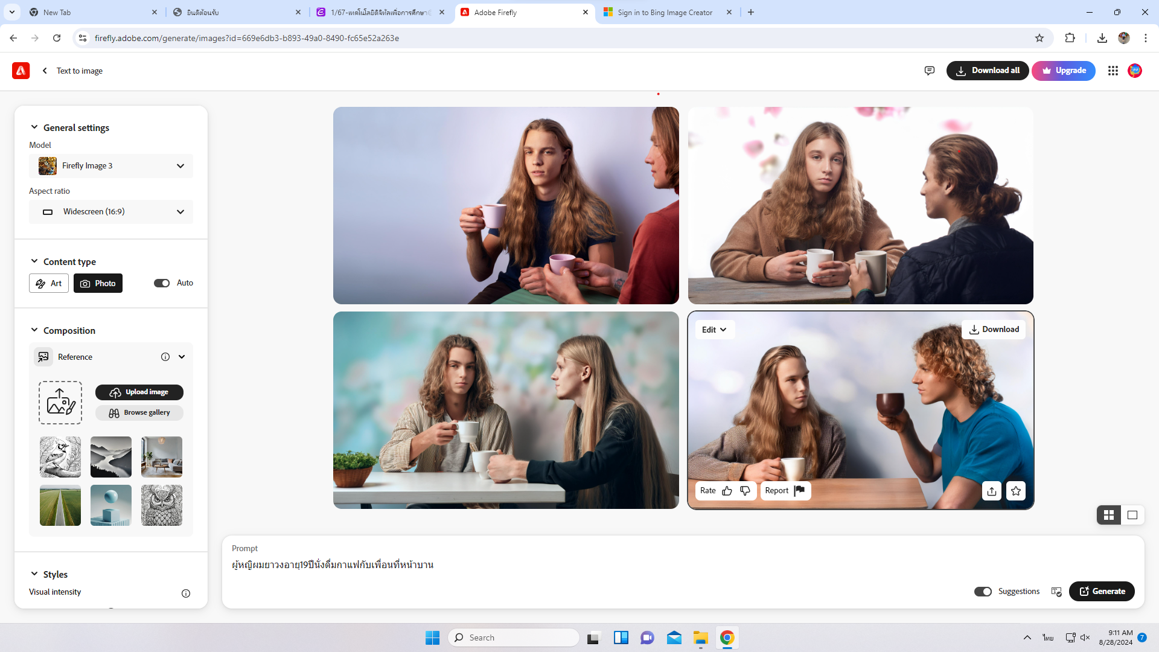Select the Art content type
This screenshot has height=652, width=1159.
49,283
